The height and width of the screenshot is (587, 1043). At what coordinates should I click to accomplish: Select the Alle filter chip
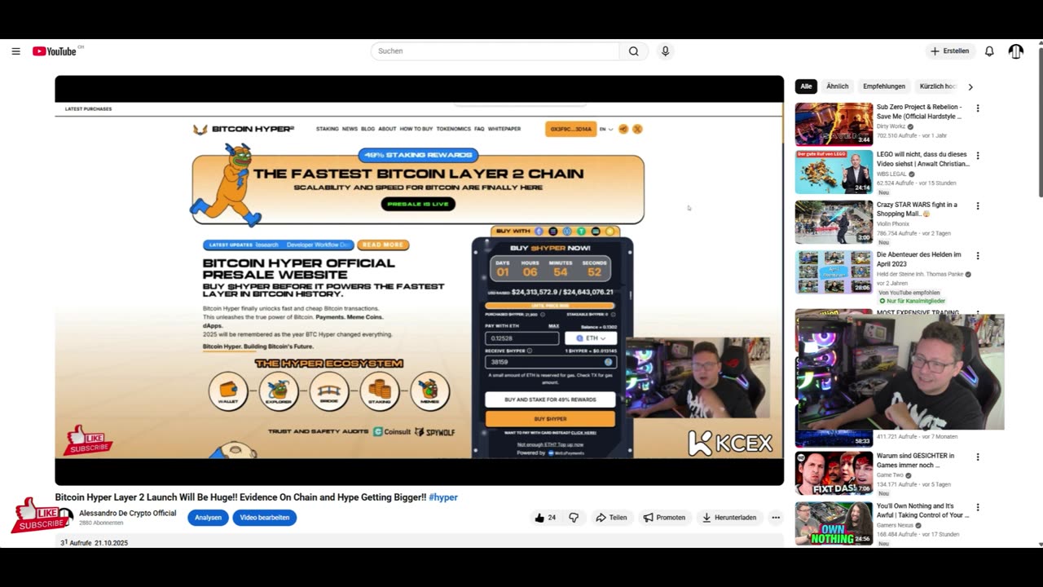[x=806, y=86]
